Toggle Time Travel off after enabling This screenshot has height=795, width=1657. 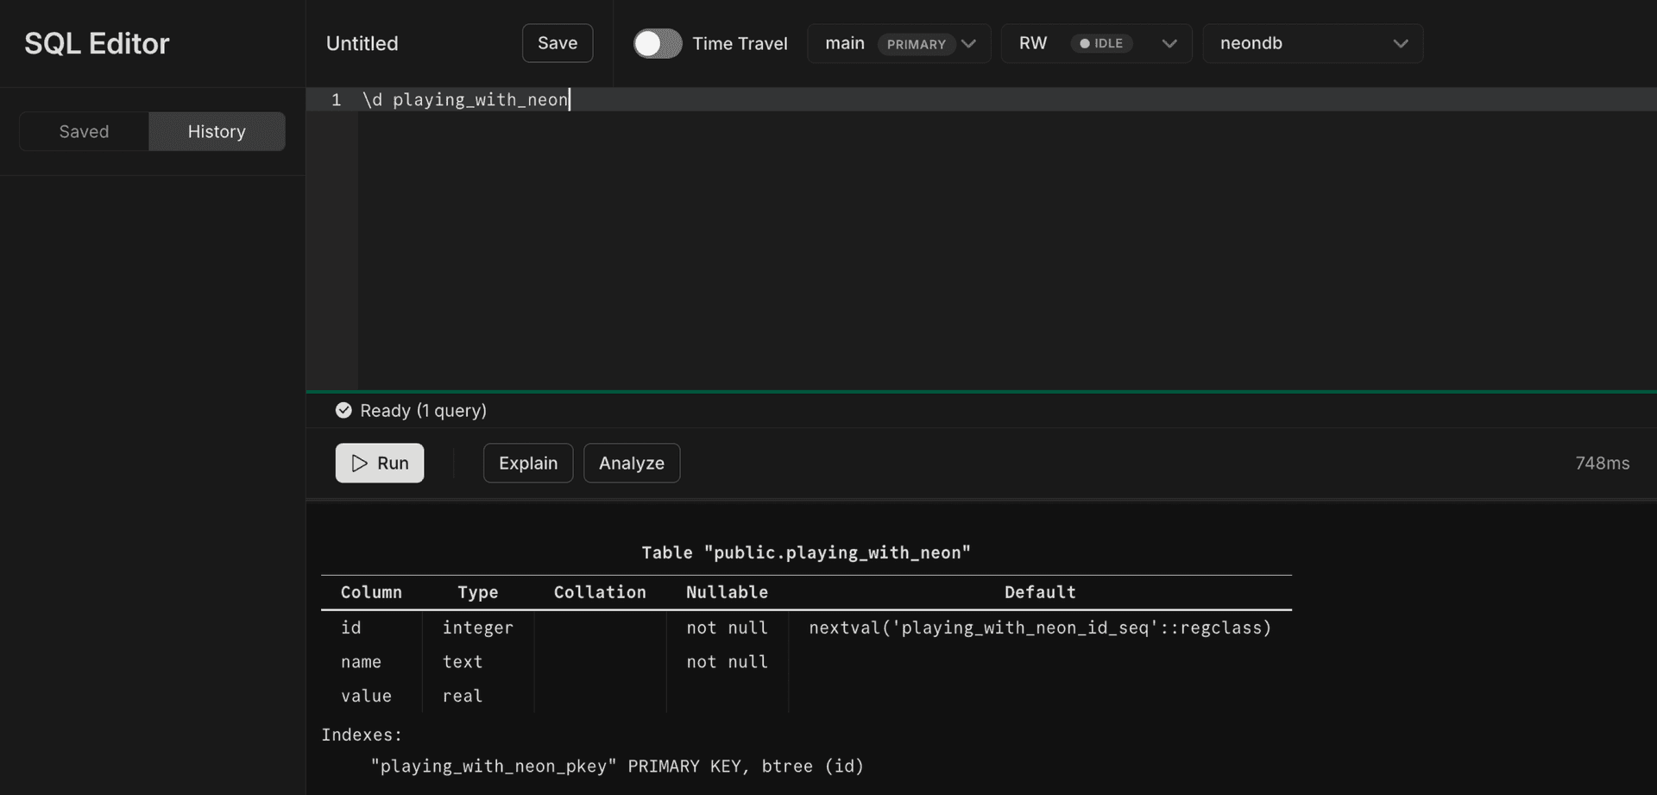[x=658, y=43]
